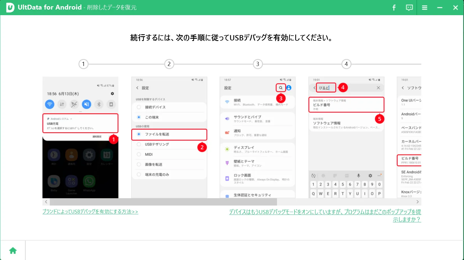Select the MIDI radio button
The height and width of the screenshot is (260, 464).
click(x=139, y=154)
